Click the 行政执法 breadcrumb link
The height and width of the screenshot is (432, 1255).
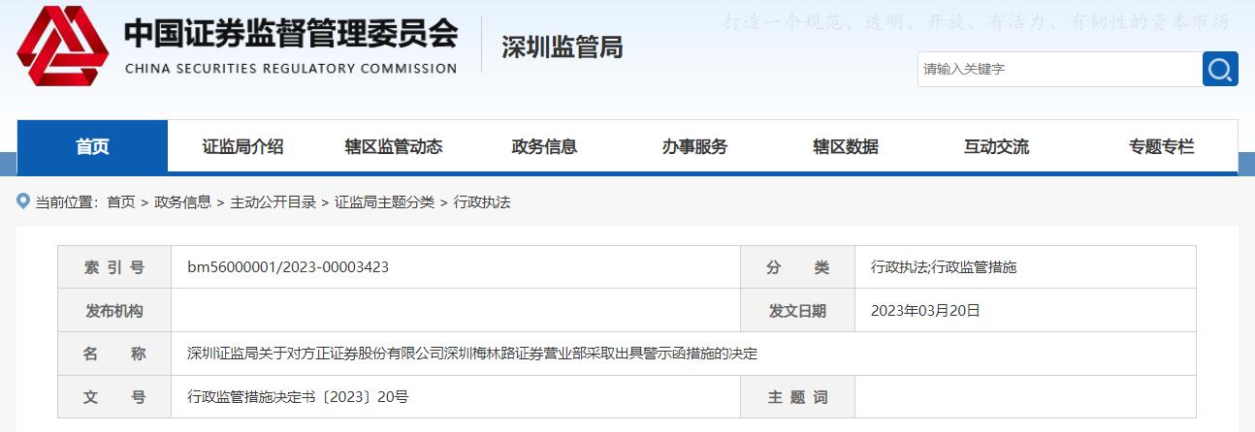482,202
